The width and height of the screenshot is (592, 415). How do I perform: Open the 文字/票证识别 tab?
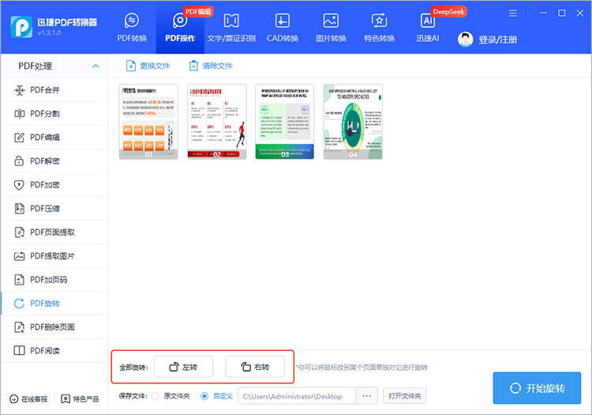point(231,27)
